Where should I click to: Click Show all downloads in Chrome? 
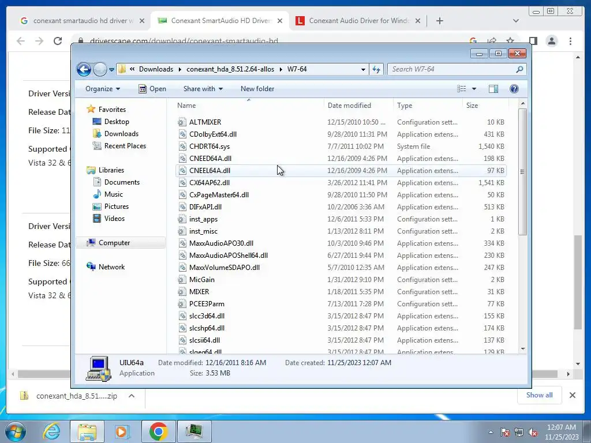(x=540, y=395)
